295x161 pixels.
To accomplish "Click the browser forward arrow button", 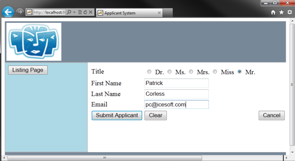I will (20, 12).
